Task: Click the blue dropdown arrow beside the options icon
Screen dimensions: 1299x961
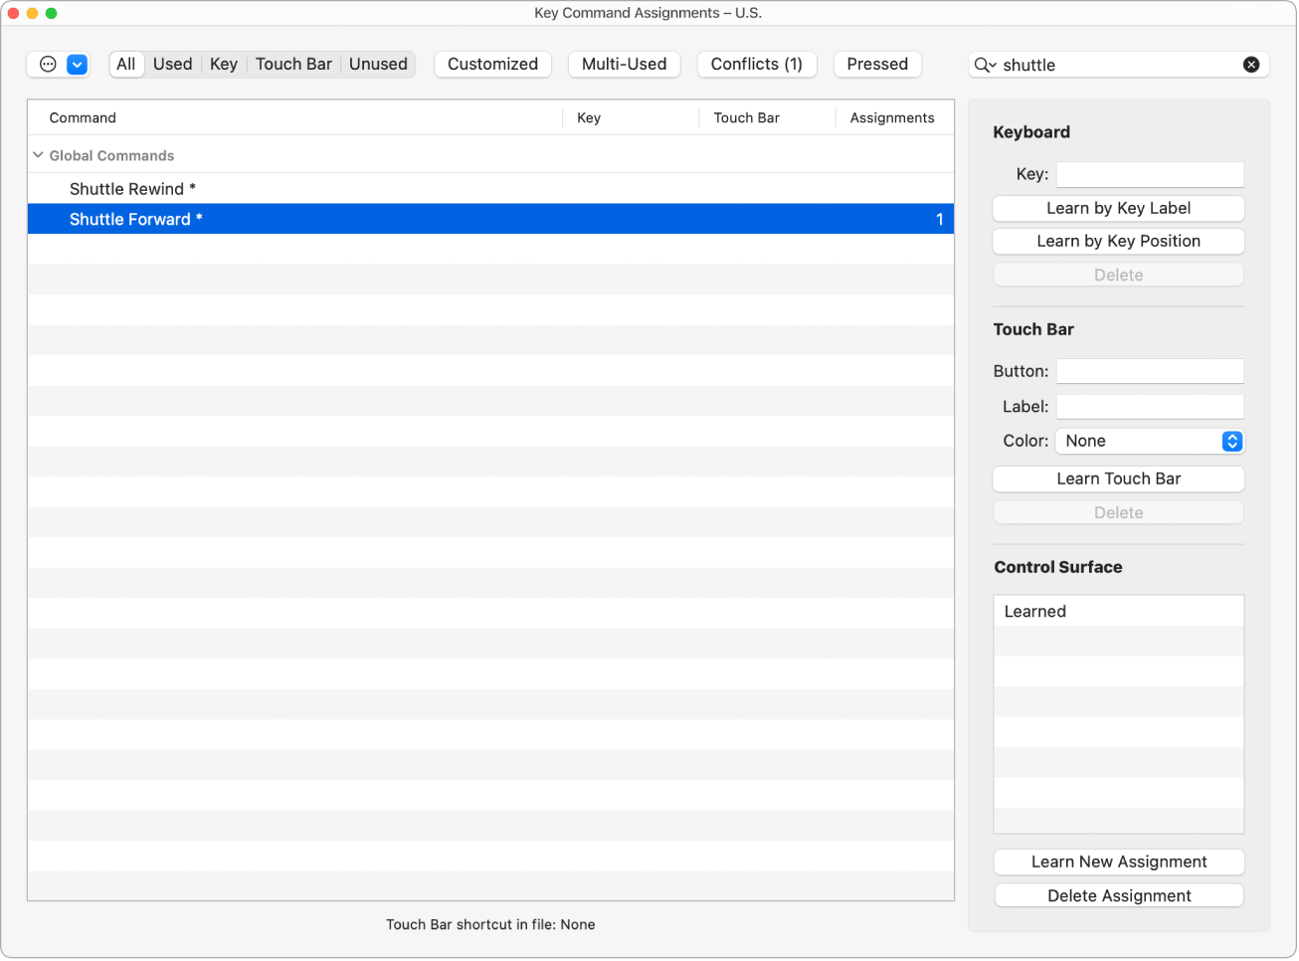Action: click(78, 65)
